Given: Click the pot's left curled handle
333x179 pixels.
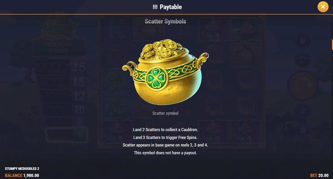Looking at the screenshot, I should 130,68.
